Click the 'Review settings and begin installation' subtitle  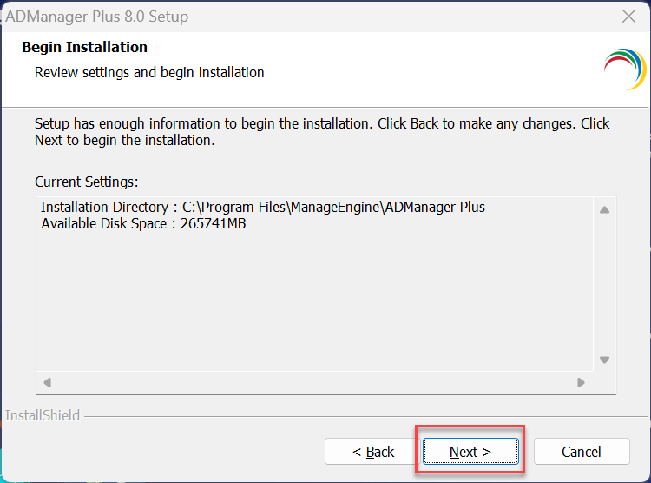tap(149, 72)
